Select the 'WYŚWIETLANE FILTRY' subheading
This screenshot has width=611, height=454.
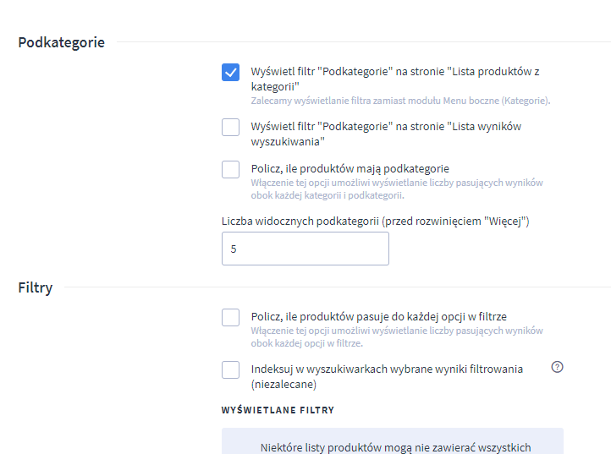[278, 410]
